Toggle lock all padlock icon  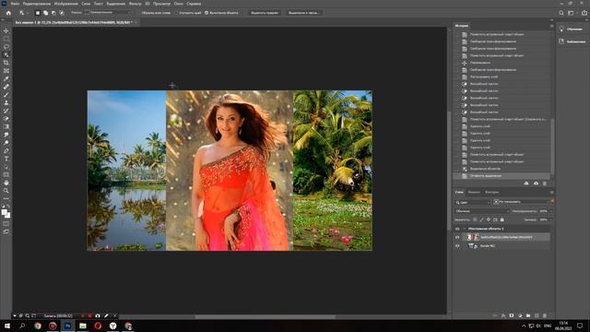tap(501, 219)
